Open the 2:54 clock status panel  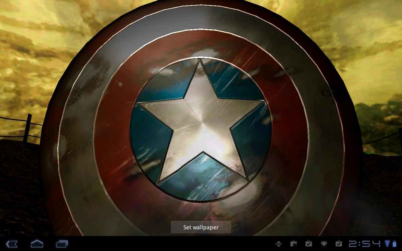click(x=364, y=244)
